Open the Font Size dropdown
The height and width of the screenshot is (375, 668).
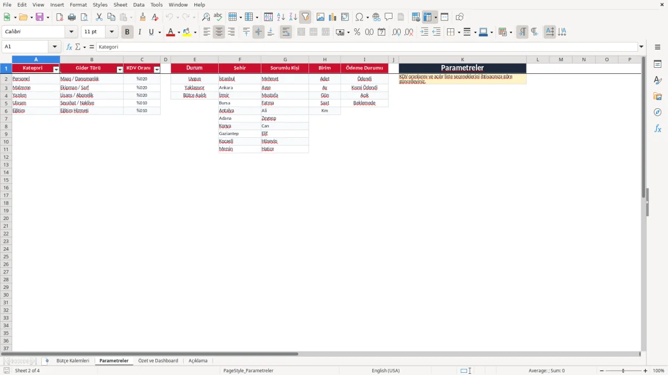112,32
